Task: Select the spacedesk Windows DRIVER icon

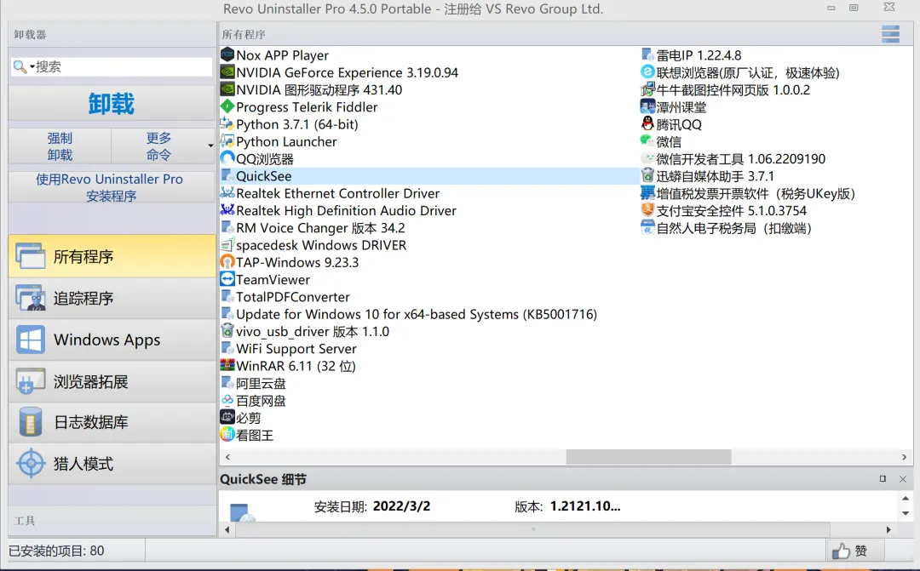Action: point(227,244)
